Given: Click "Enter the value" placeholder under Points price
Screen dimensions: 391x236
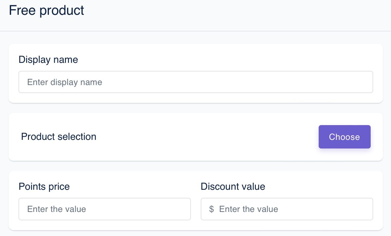Looking at the screenshot, I should point(57,209).
